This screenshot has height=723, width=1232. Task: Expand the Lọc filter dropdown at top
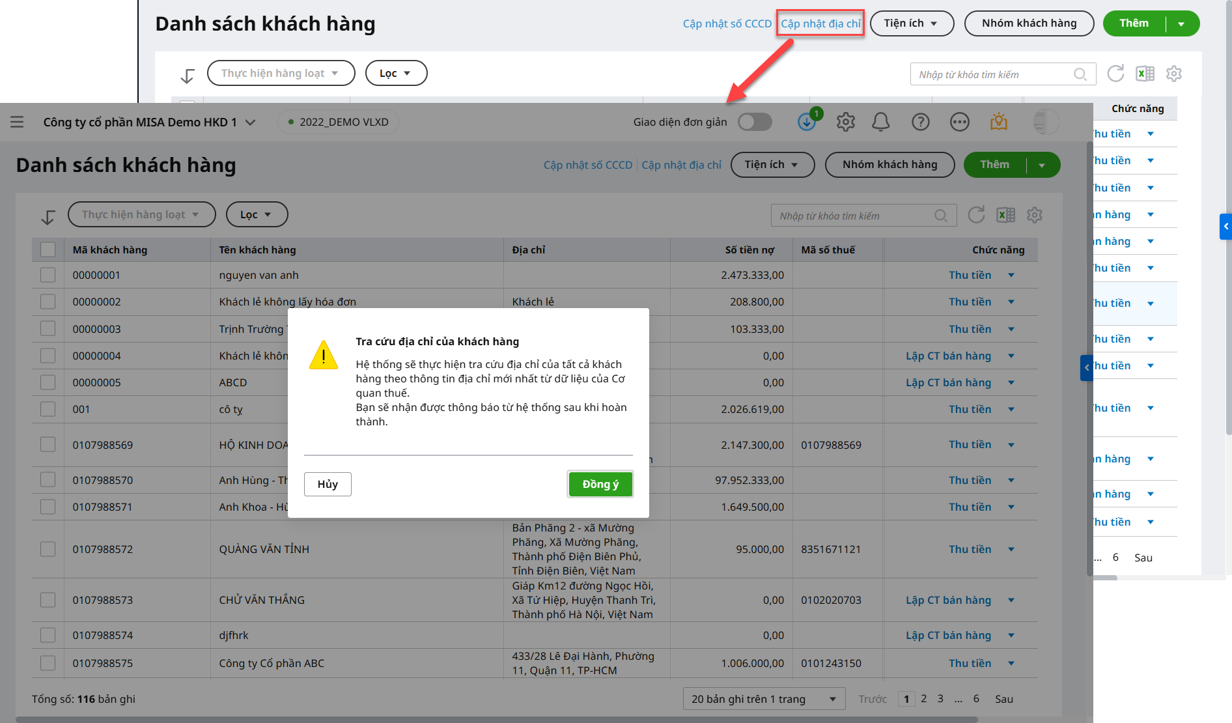(396, 73)
